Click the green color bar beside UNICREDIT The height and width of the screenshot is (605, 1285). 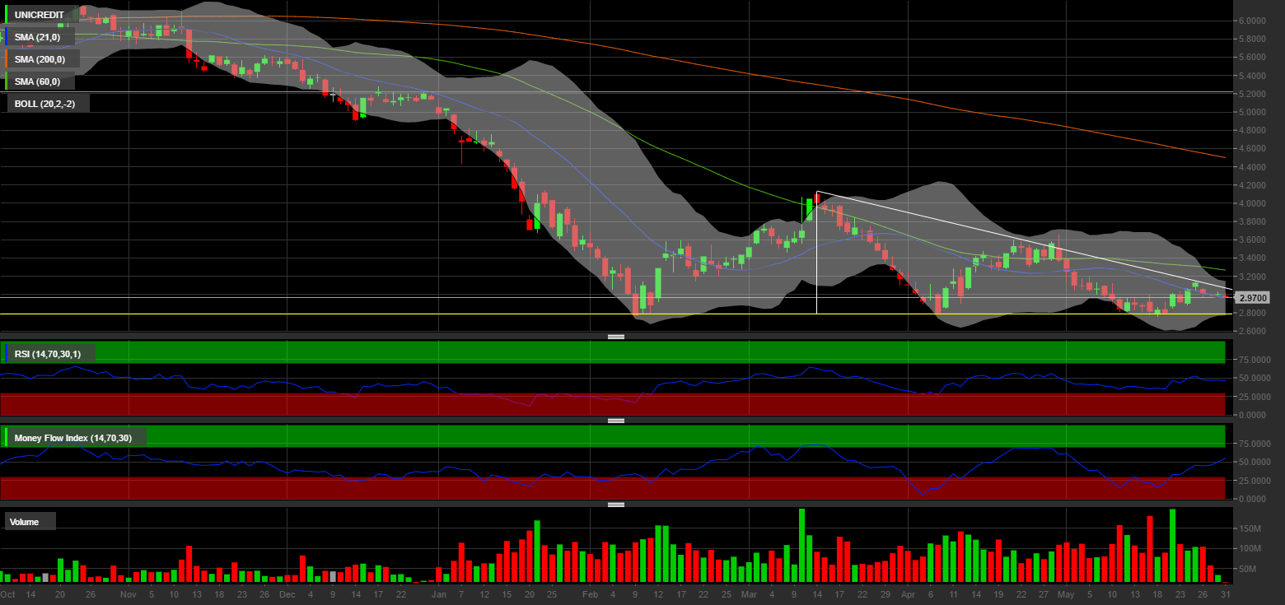pos(7,15)
